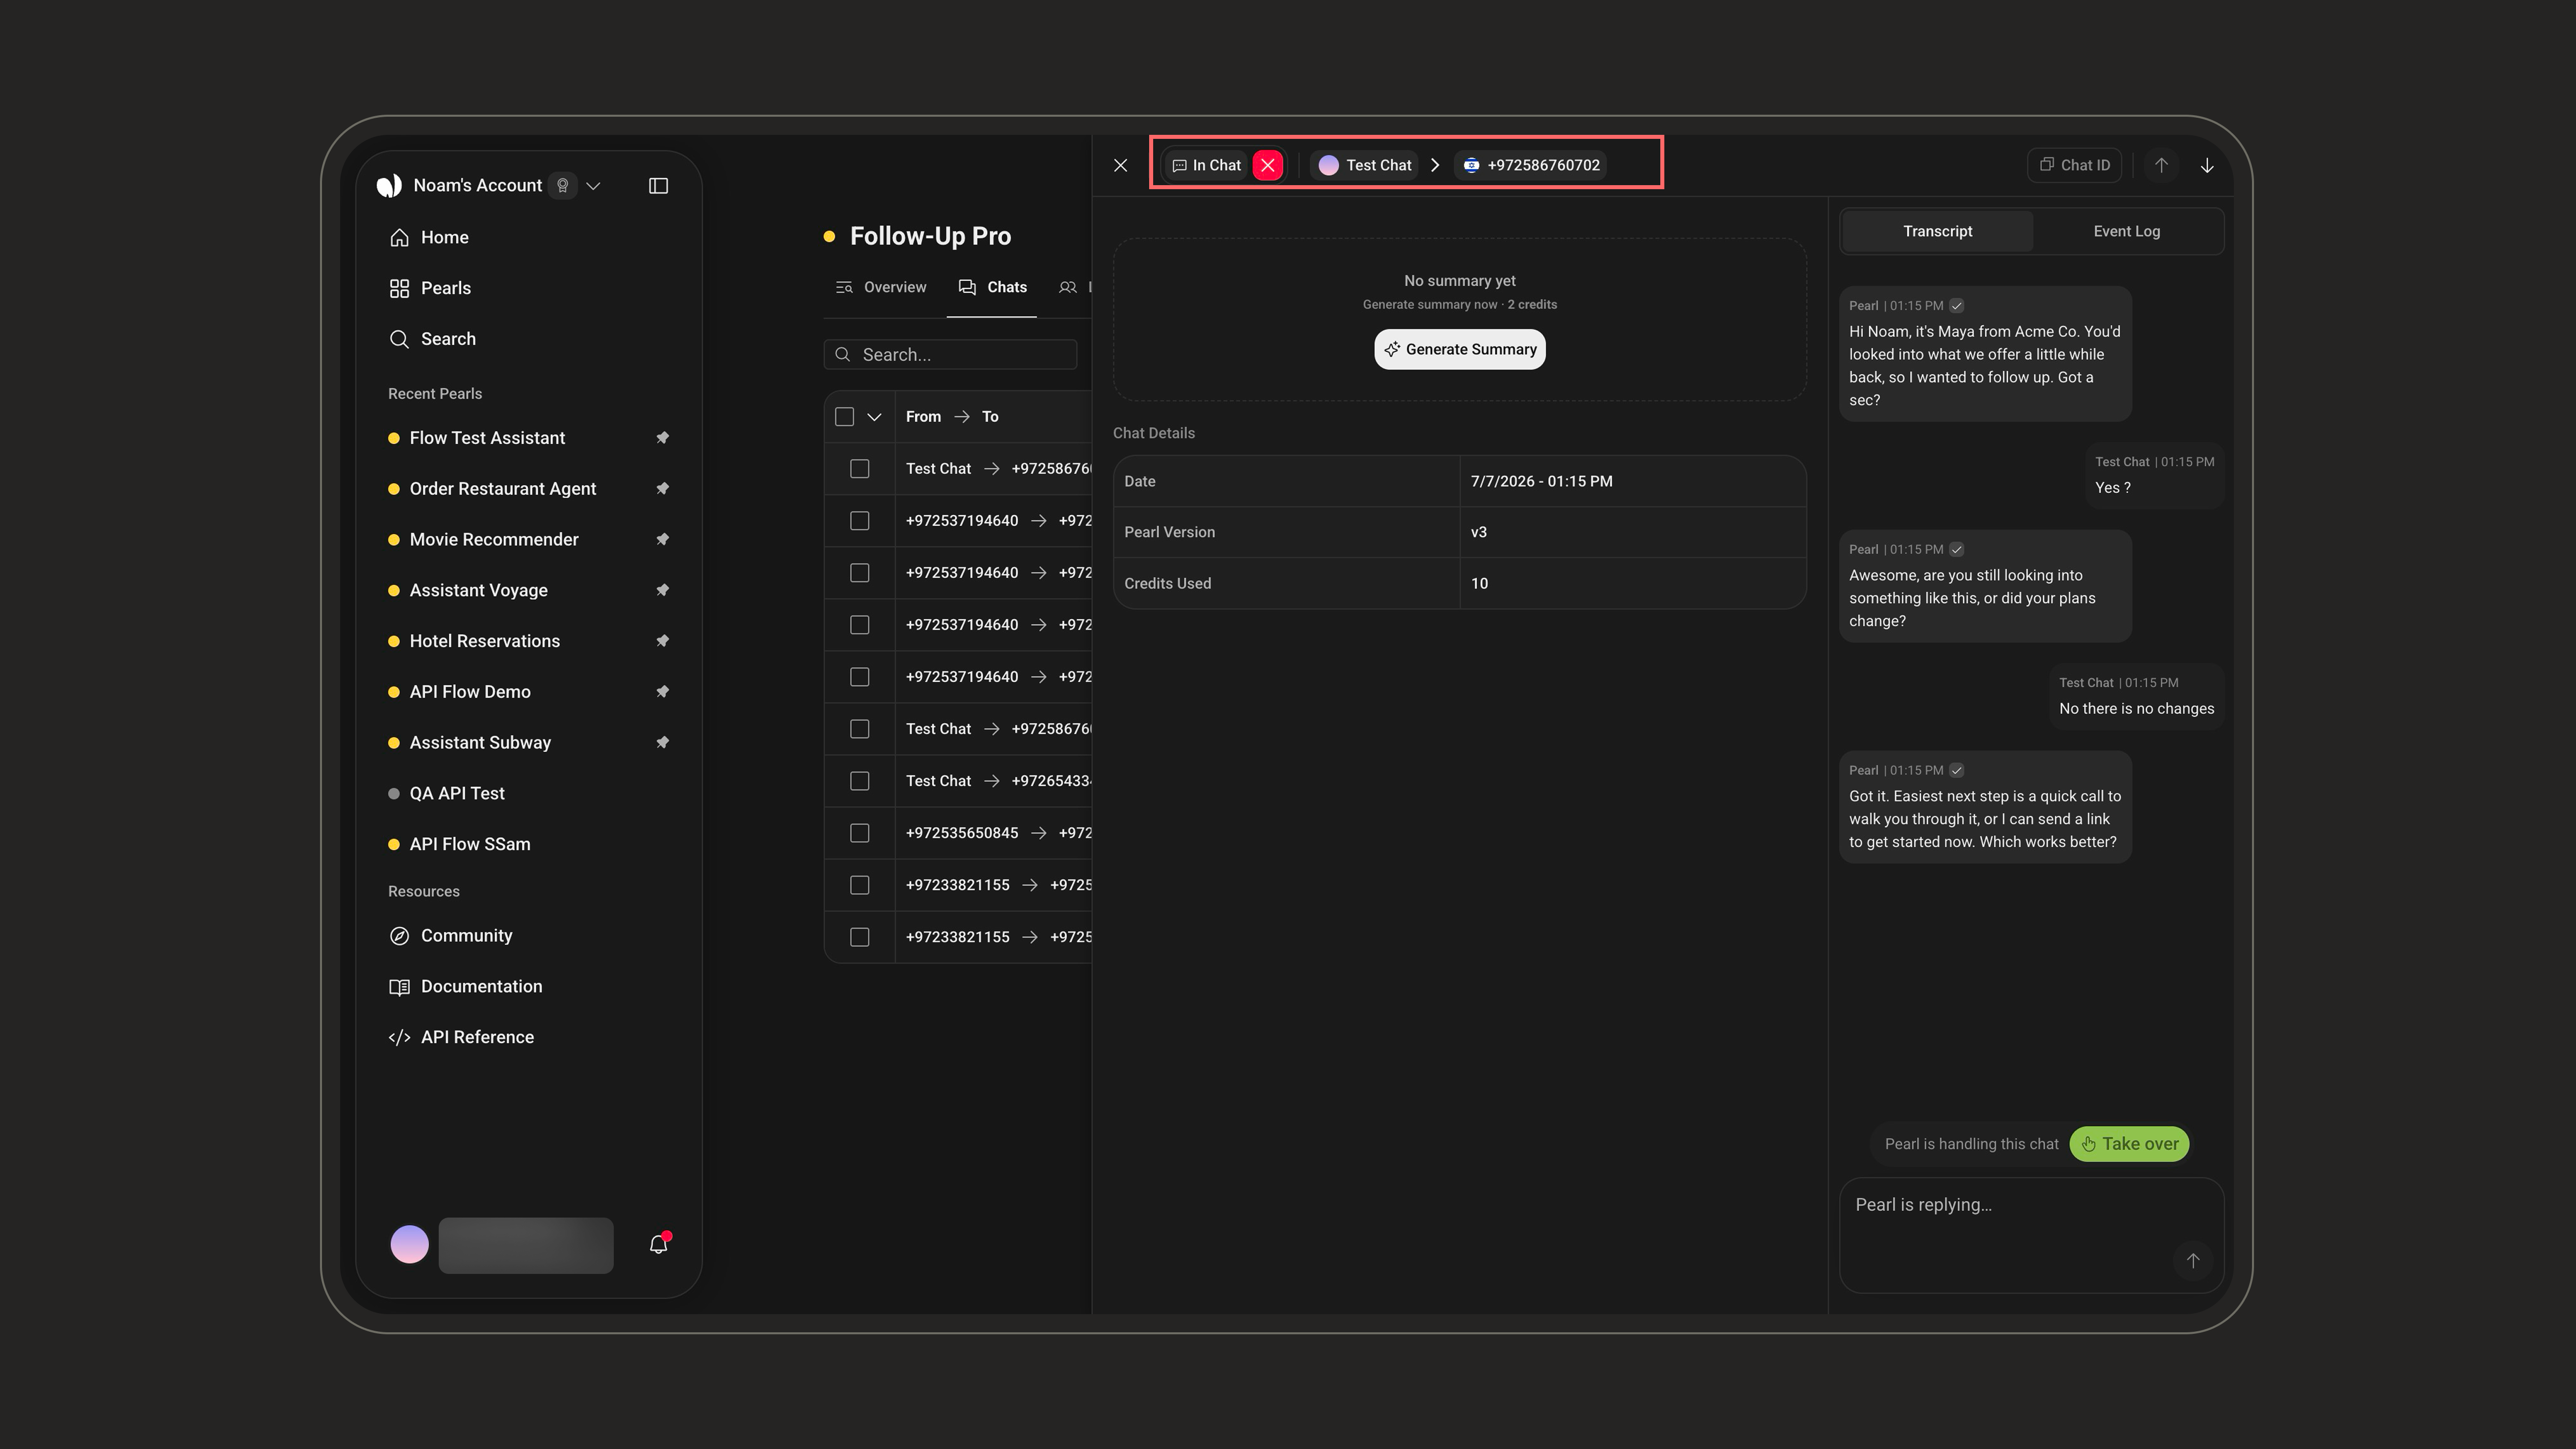Unpin Hotel Reservations pin icon
Screen dimensions: 2576x1449
point(662,641)
